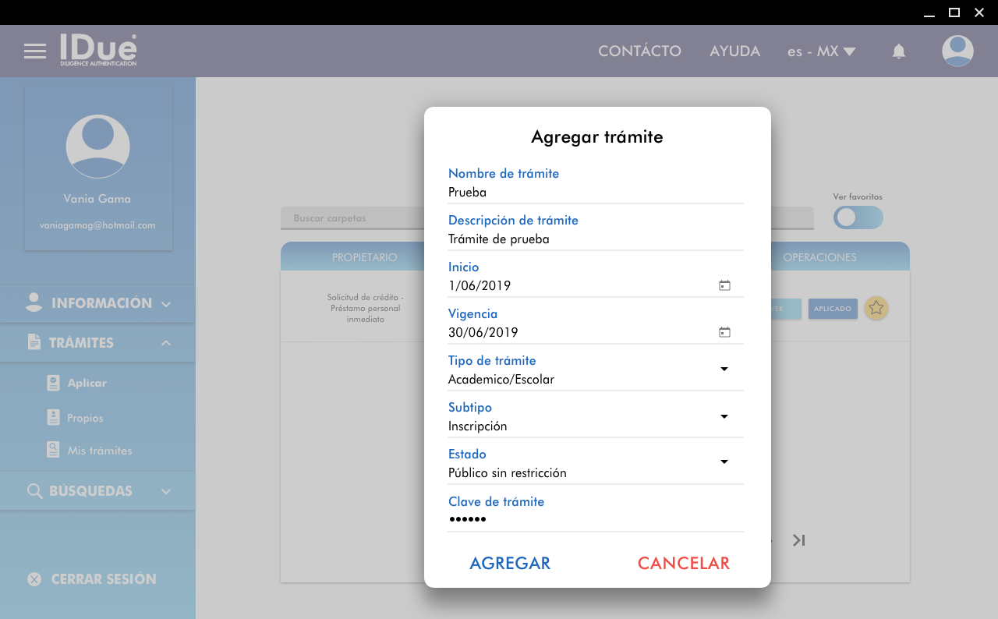
Task: Click the AGREGAR button
Action: pyautogui.click(x=510, y=563)
